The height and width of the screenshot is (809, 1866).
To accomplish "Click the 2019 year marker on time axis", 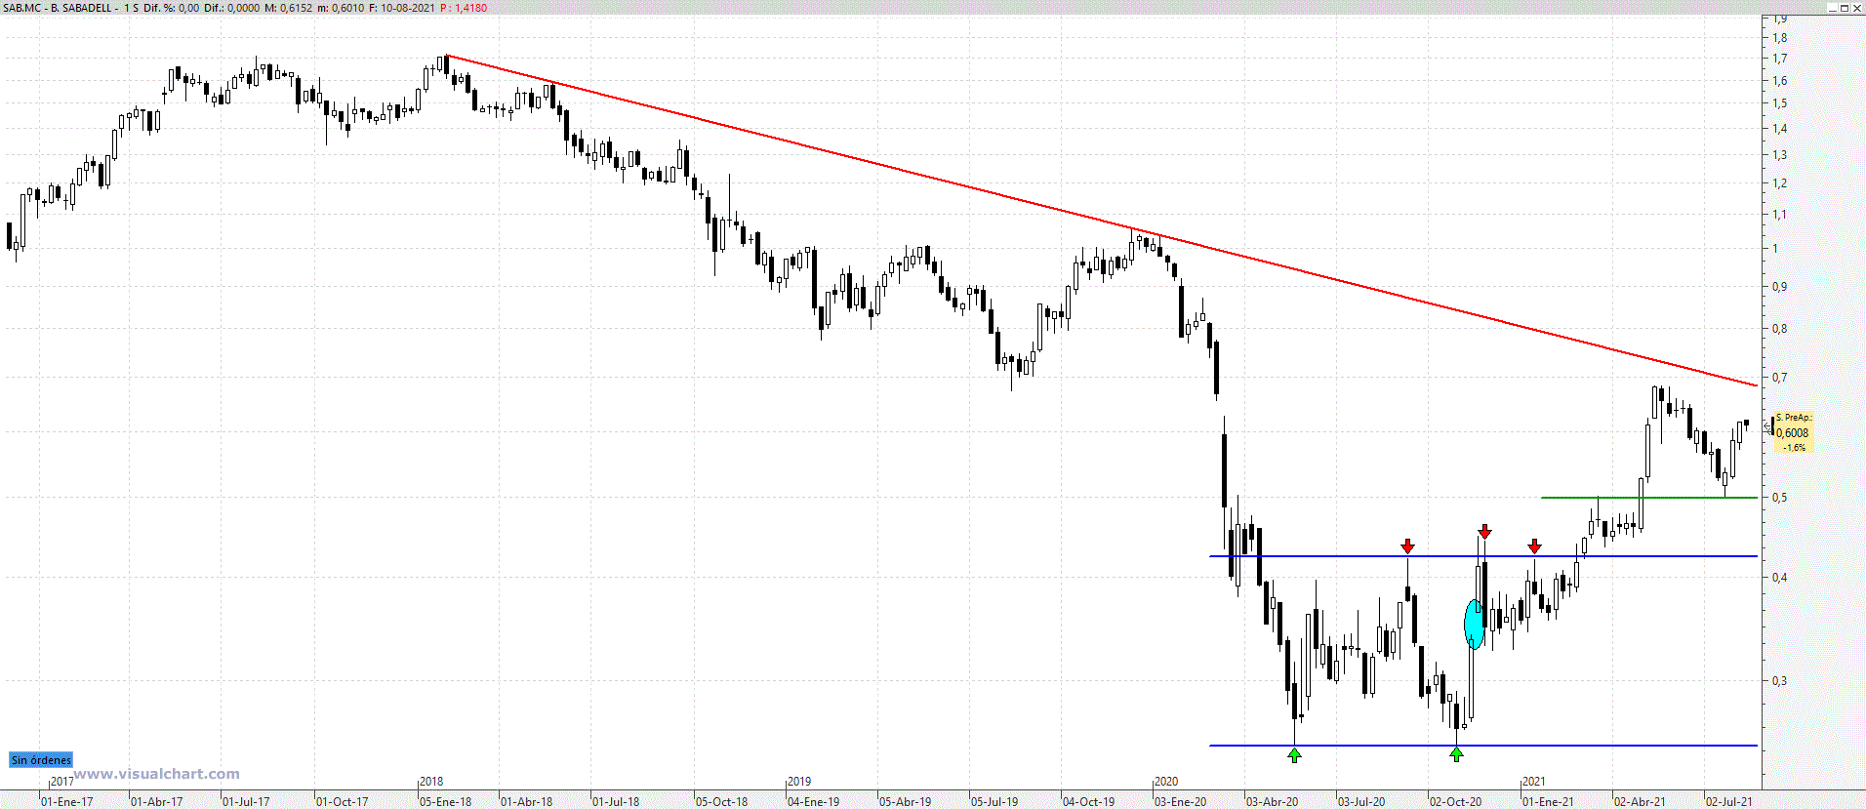I will (799, 782).
